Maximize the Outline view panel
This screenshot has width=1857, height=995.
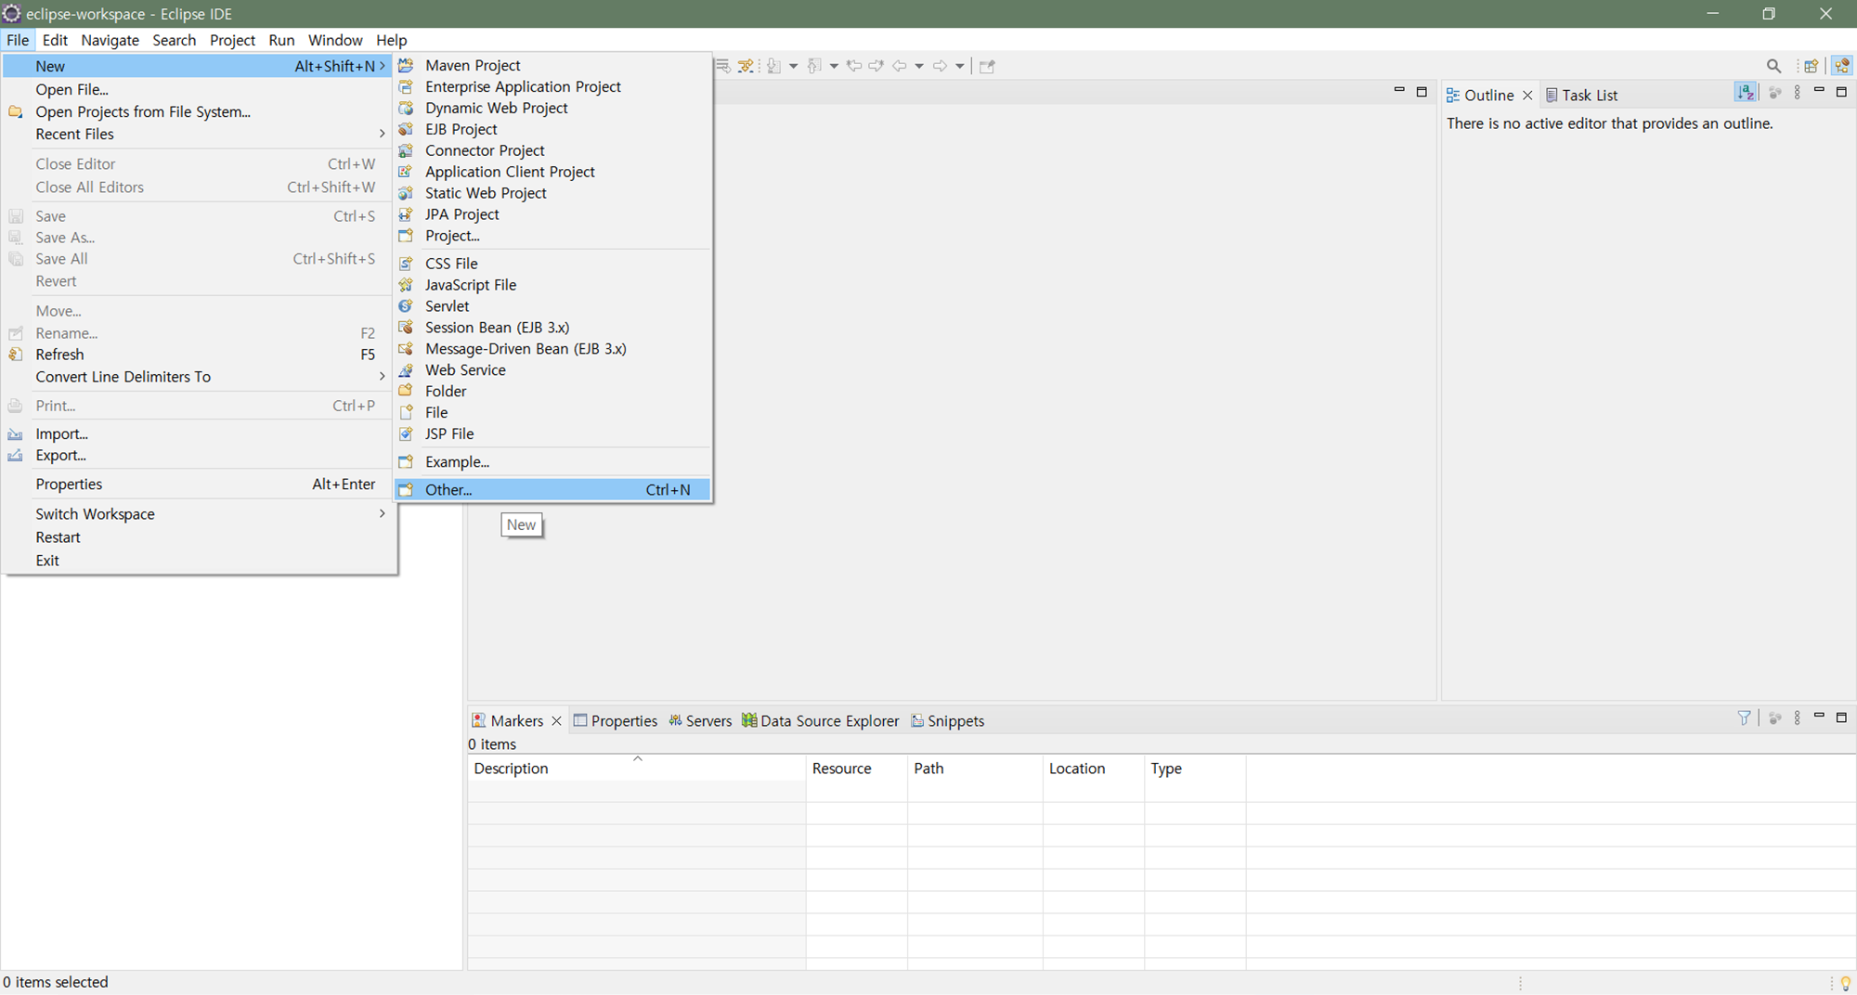[1842, 92]
